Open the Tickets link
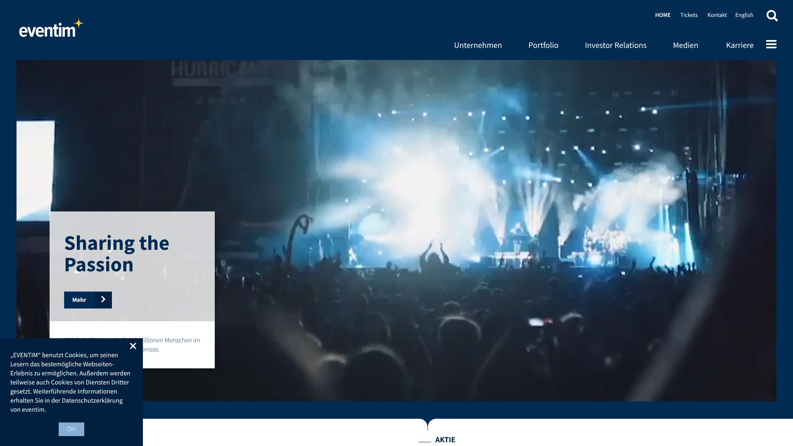This screenshot has height=446, width=793. [x=689, y=15]
